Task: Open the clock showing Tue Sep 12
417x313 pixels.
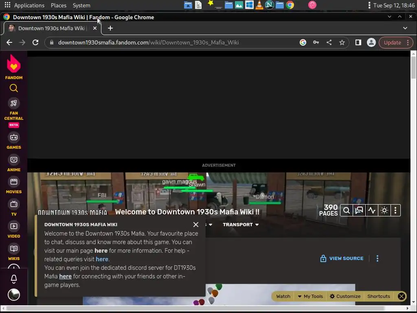Action: [394, 5]
